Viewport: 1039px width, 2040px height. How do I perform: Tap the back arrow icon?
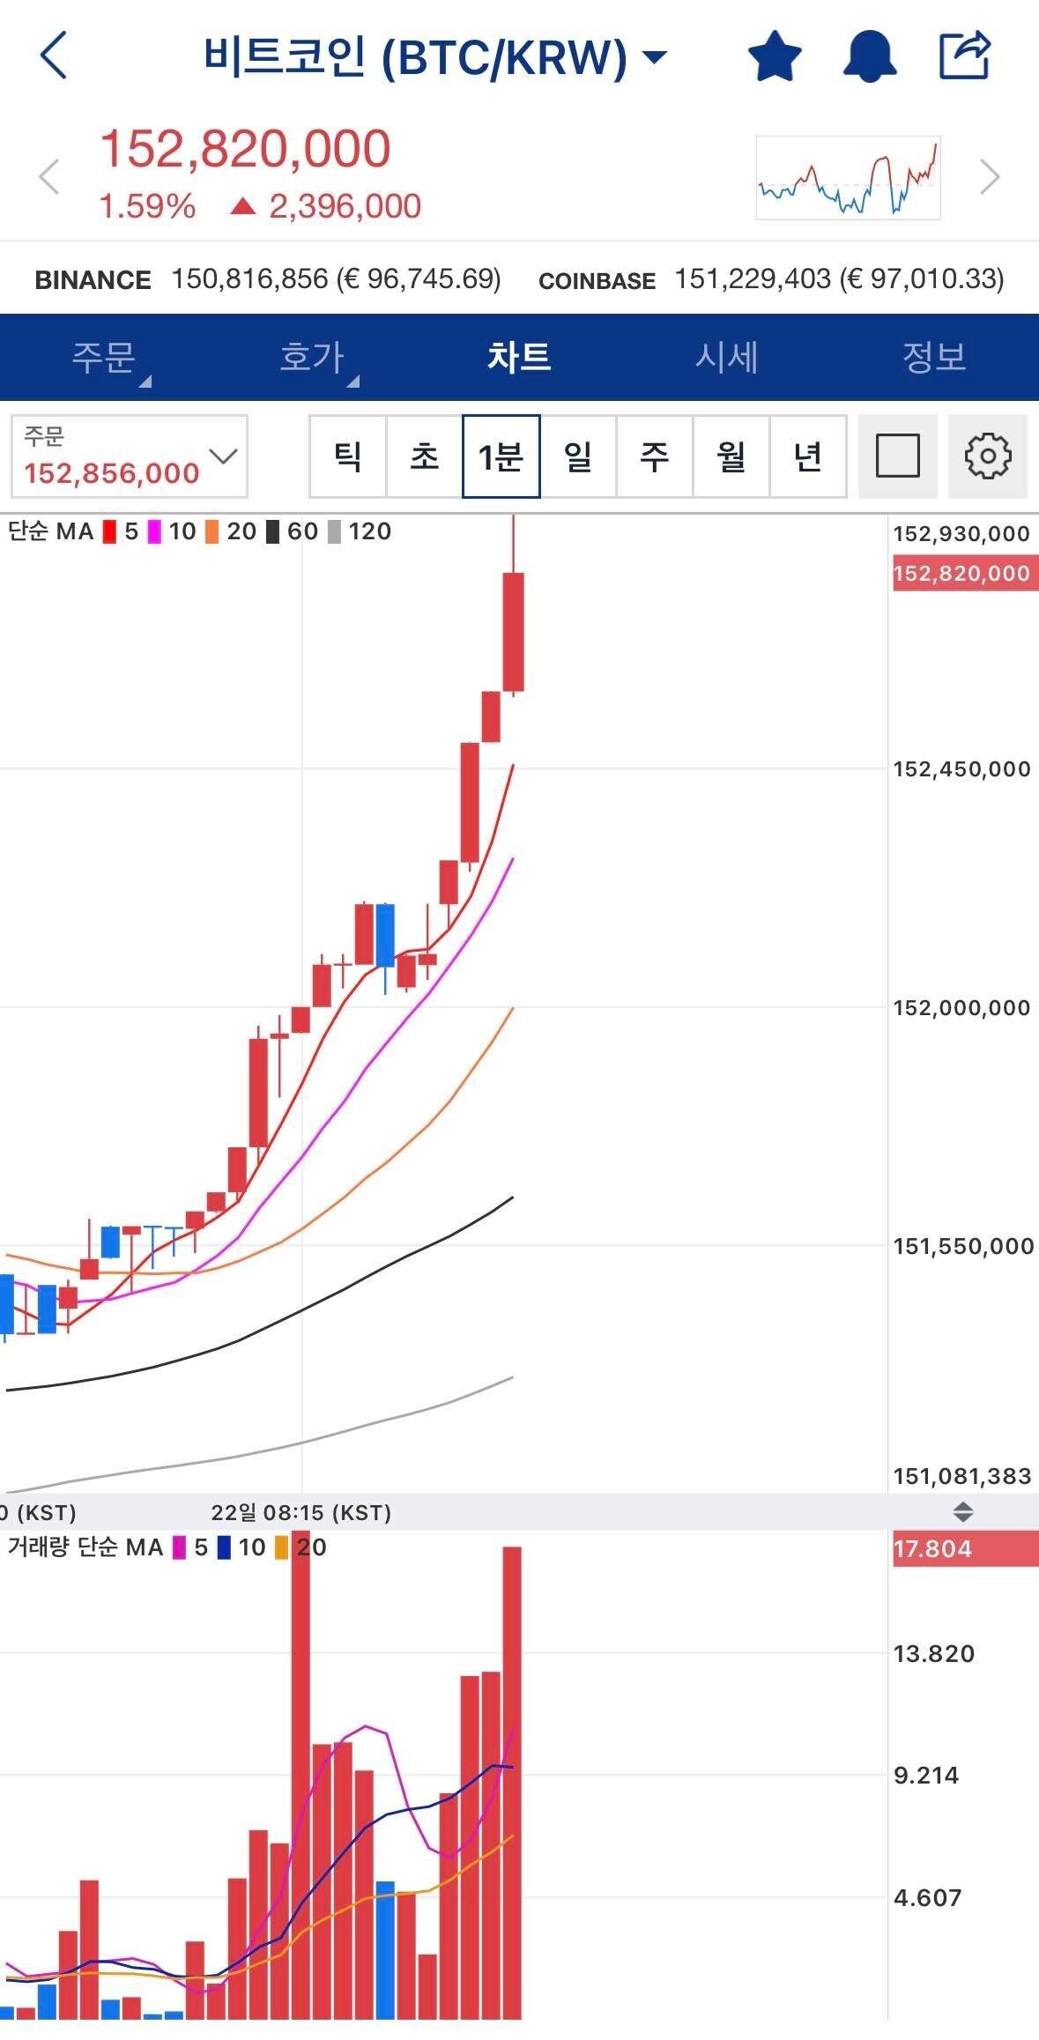click(55, 56)
